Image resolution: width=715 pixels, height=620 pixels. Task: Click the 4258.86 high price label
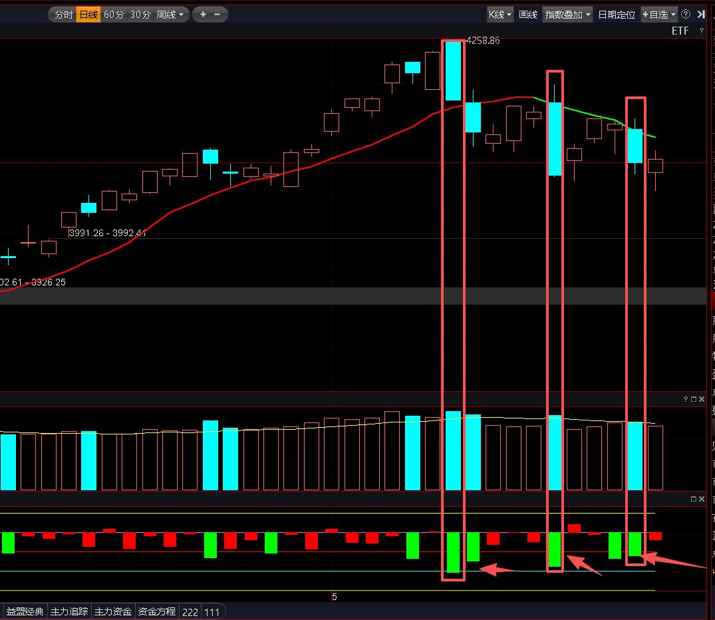(x=483, y=41)
